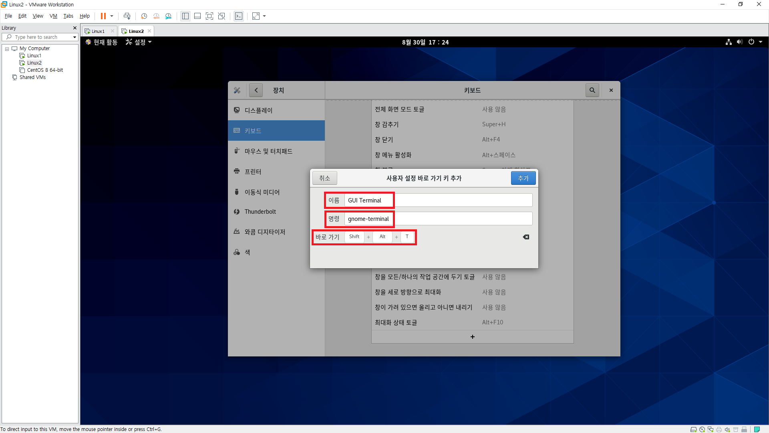Open the VM menu

(x=53, y=16)
